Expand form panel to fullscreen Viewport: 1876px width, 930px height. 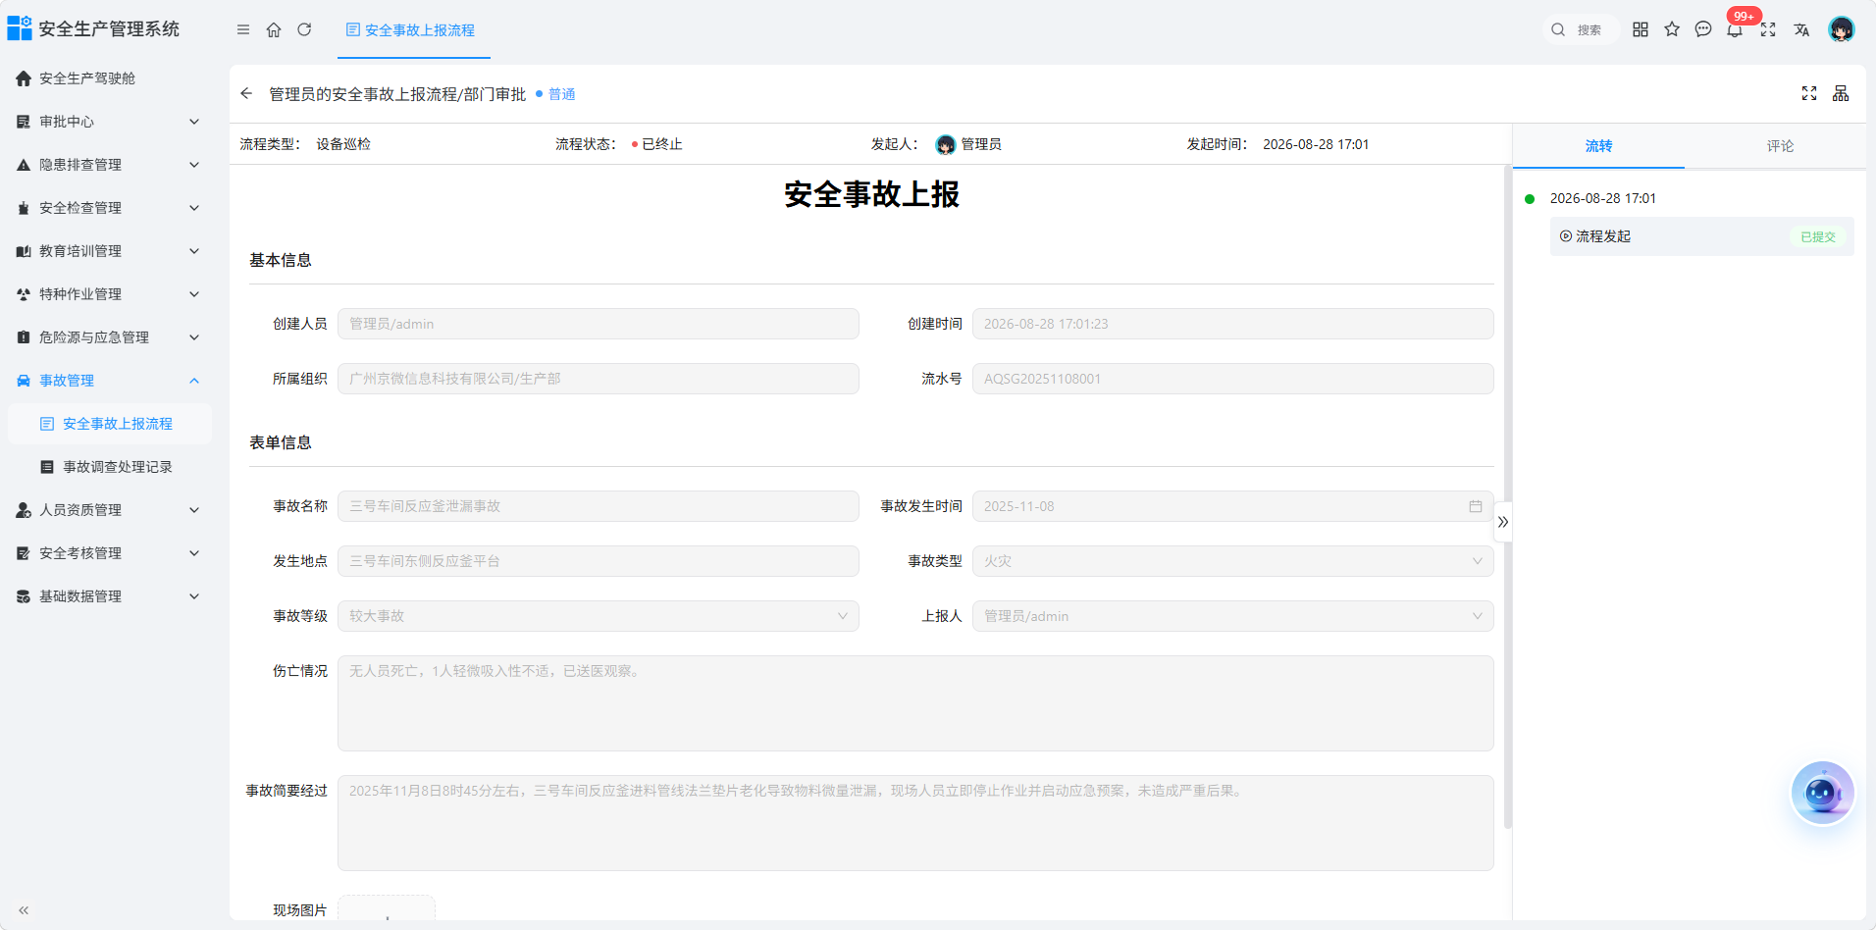click(x=1809, y=93)
